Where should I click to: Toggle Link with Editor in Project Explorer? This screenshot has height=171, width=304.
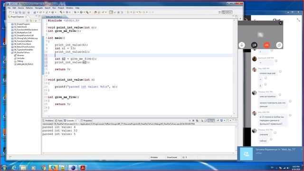tap(31, 20)
